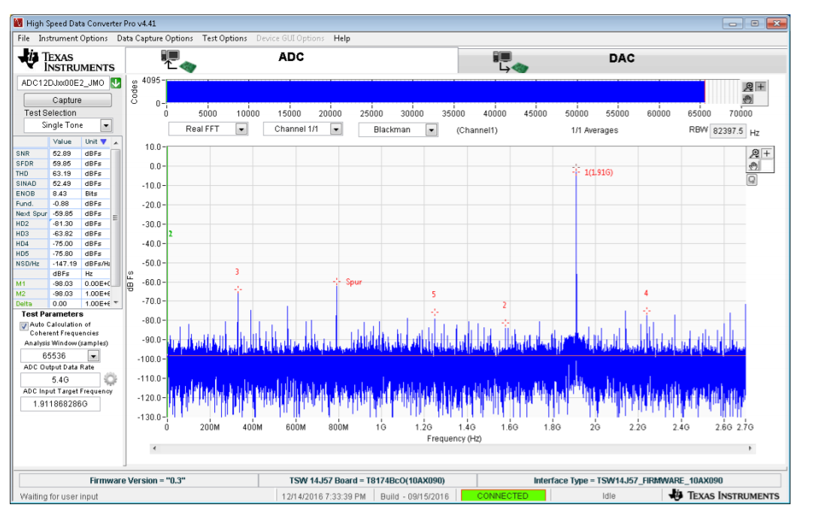Open the gear settings beside ADC Output Data Rate

(x=110, y=379)
